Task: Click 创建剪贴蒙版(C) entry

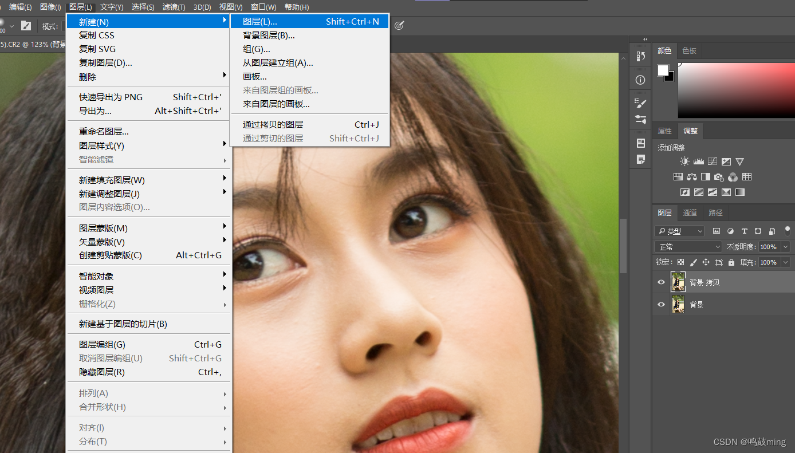Action: tap(149, 255)
